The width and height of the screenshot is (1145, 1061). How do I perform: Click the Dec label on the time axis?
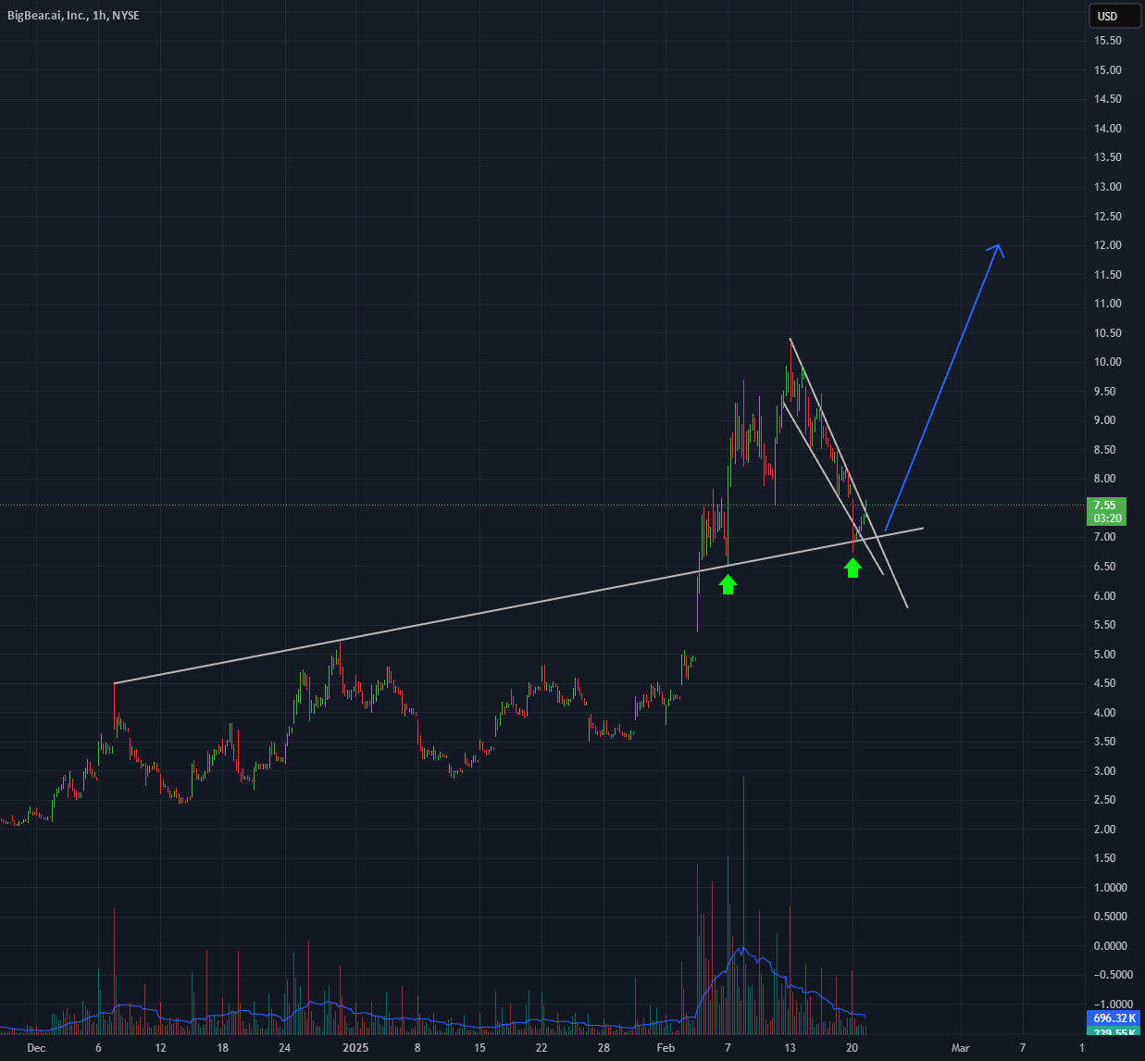(35, 1048)
